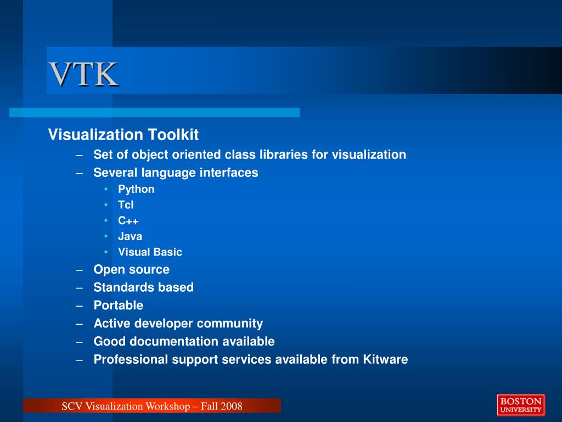Click 'Set of object oriented class libraries' line
The width and height of the screenshot is (562, 422).
[250, 154]
